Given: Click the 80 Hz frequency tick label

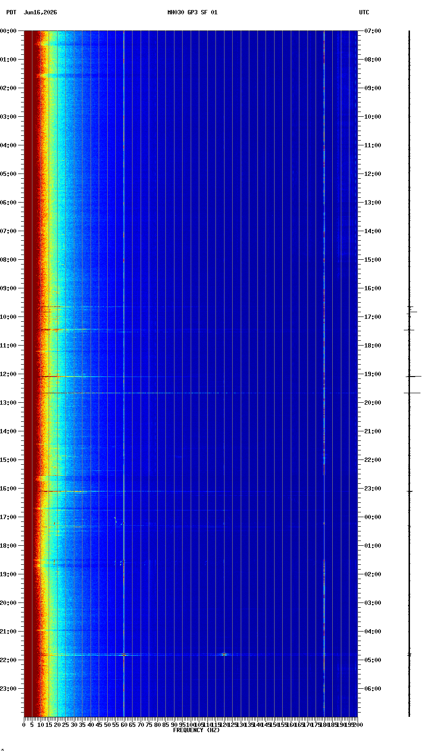Looking at the screenshot, I should [x=157, y=725].
